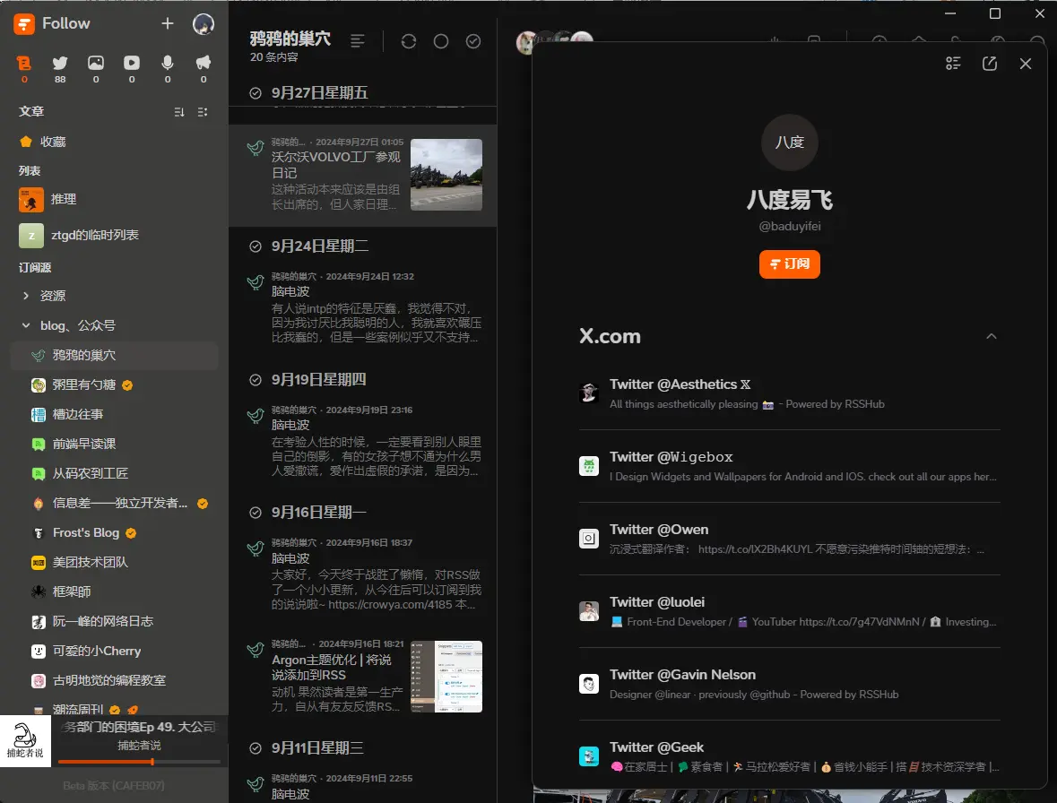Open the notifications megaphone view icon

tap(204, 64)
